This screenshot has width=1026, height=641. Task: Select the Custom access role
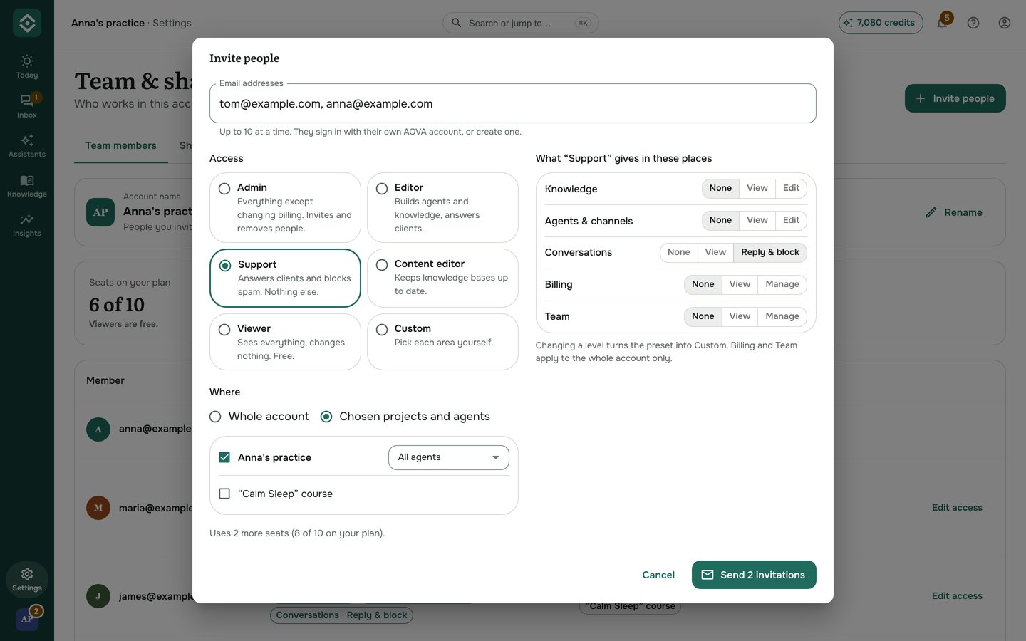[442, 342]
